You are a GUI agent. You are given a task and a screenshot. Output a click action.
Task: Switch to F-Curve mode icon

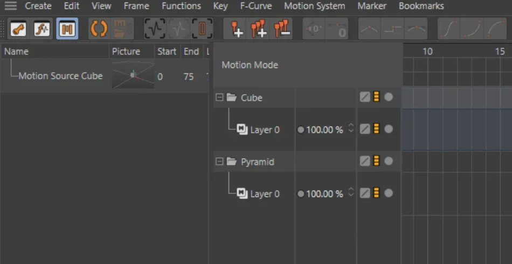coord(42,29)
